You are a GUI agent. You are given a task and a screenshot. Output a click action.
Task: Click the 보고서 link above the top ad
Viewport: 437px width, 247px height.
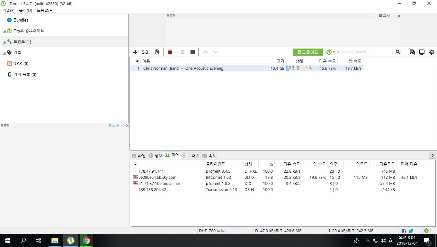384,15
